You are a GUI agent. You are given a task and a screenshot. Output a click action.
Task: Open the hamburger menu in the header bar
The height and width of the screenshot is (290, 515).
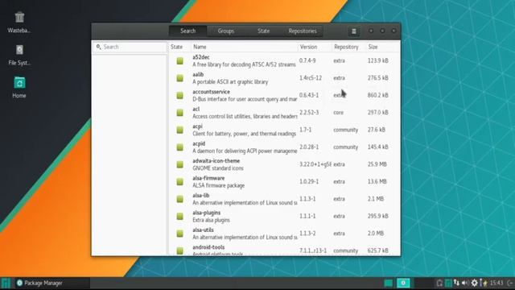(354, 31)
